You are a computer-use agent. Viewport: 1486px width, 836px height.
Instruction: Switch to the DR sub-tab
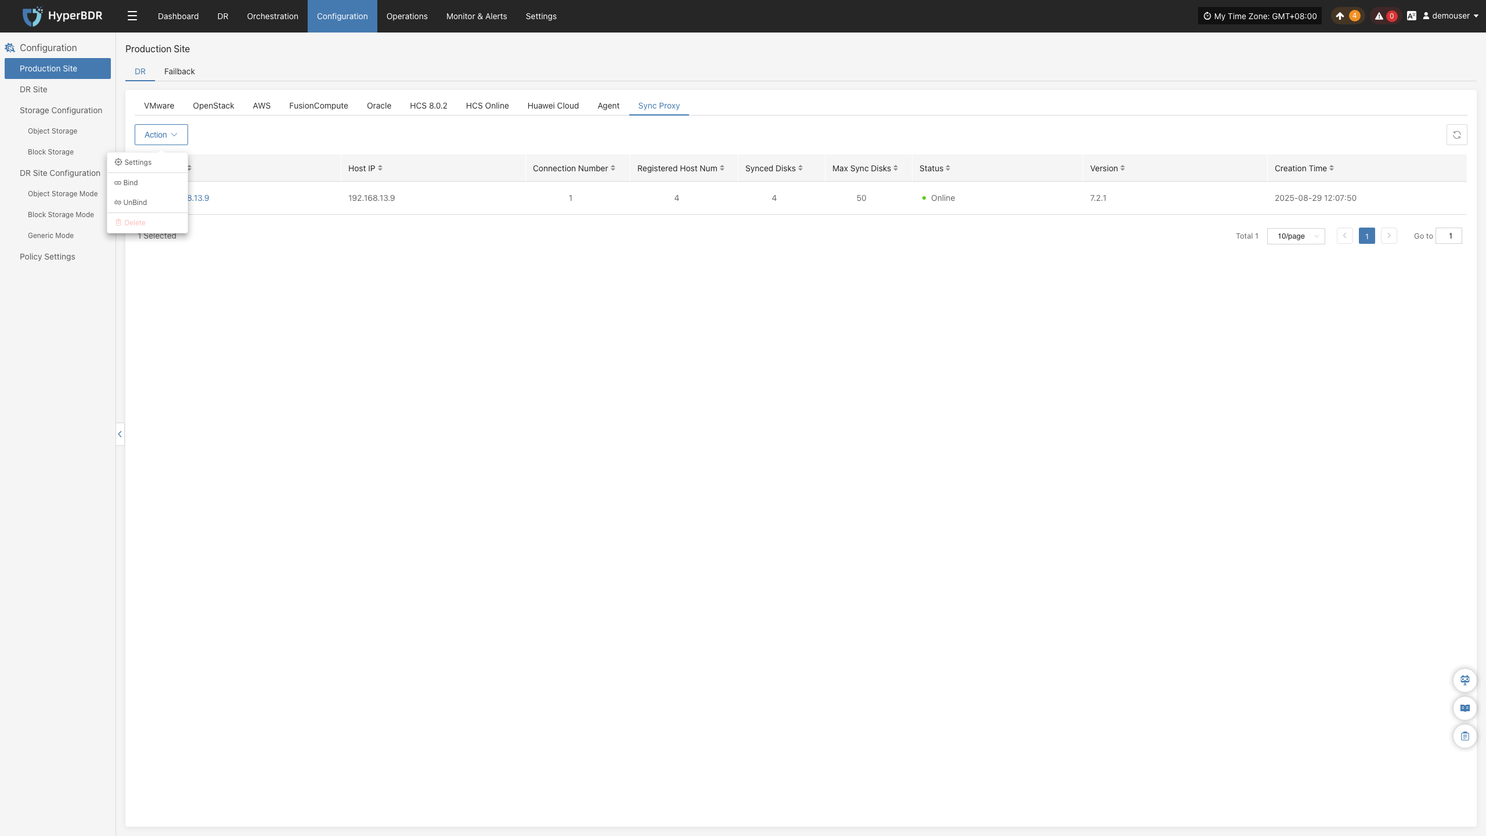point(140,71)
